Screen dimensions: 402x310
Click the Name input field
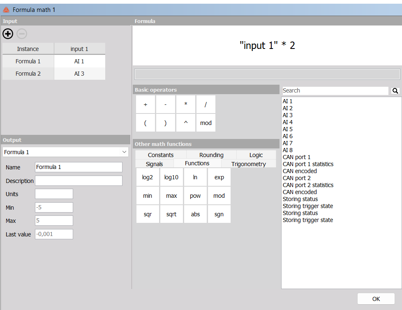click(x=79, y=167)
